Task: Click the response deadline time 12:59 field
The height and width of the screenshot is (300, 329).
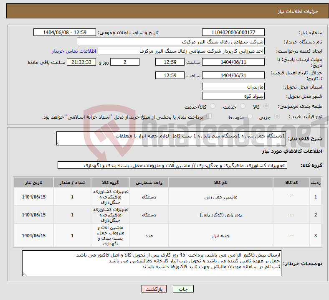Action: tap(170, 62)
